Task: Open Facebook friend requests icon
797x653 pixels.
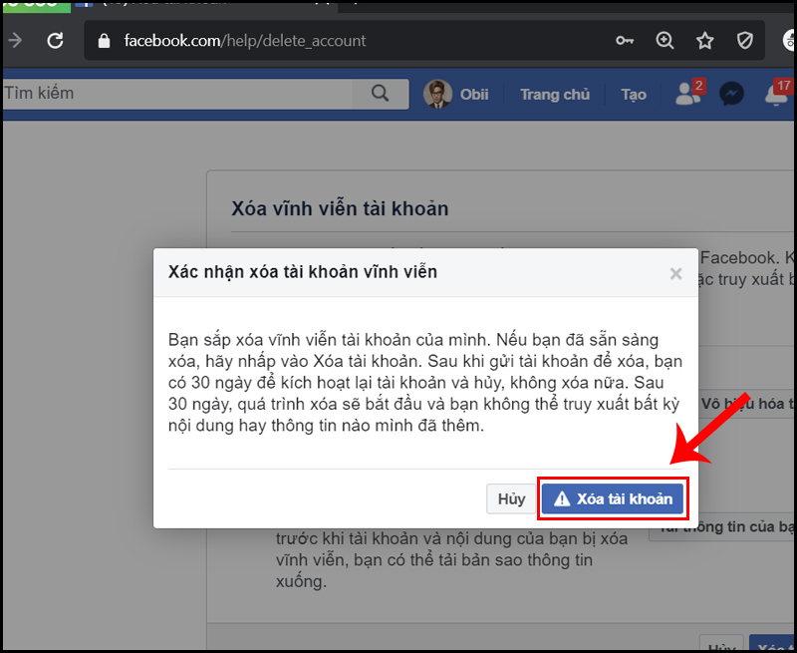Action: pyautogui.click(x=686, y=95)
